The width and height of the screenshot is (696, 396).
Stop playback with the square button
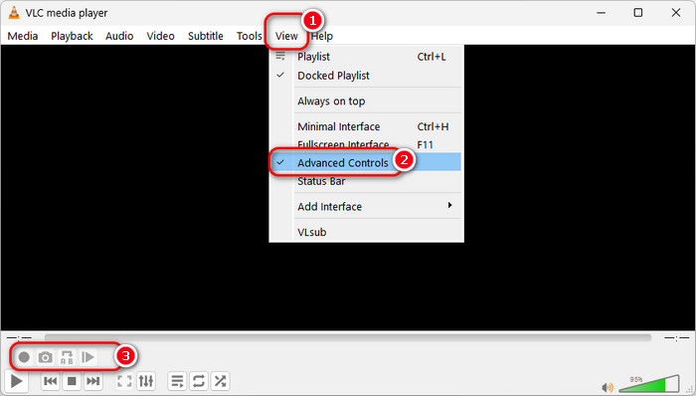tap(72, 381)
